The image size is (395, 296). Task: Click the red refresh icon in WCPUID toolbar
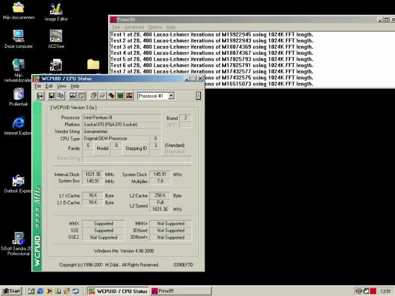[81, 96]
